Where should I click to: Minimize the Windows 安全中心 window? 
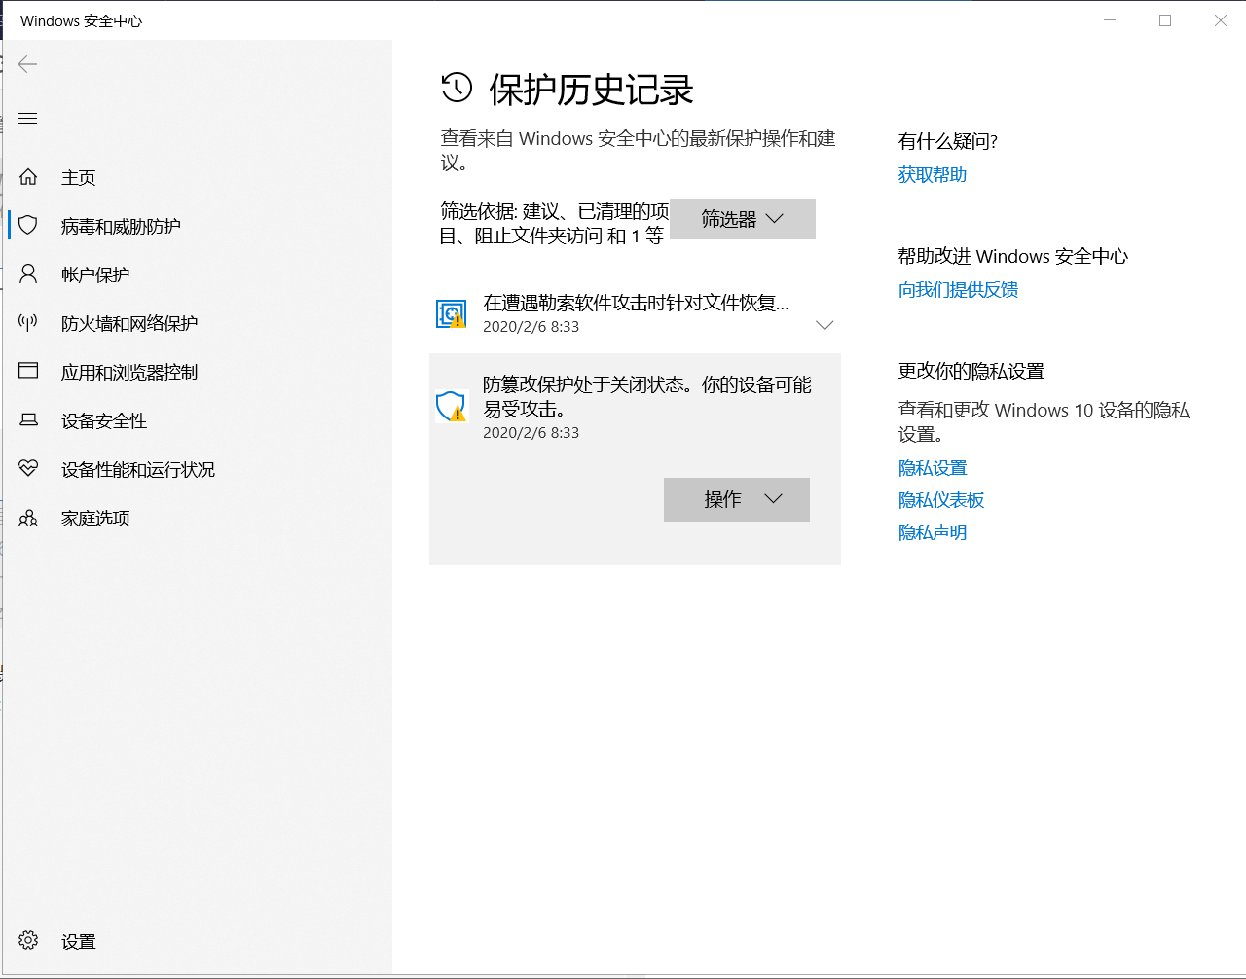tap(1110, 20)
